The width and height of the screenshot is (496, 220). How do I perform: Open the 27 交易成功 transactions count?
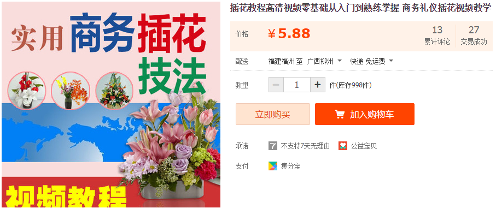(x=474, y=35)
